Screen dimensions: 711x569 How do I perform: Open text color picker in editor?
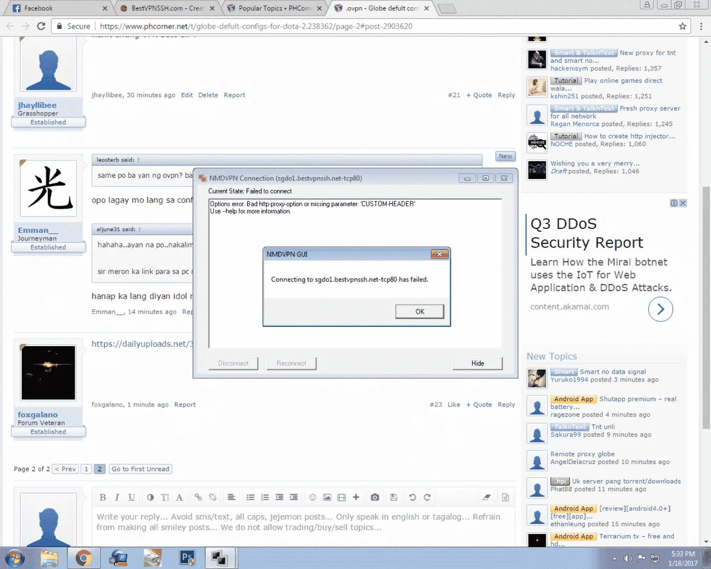[x=150, y=497]
